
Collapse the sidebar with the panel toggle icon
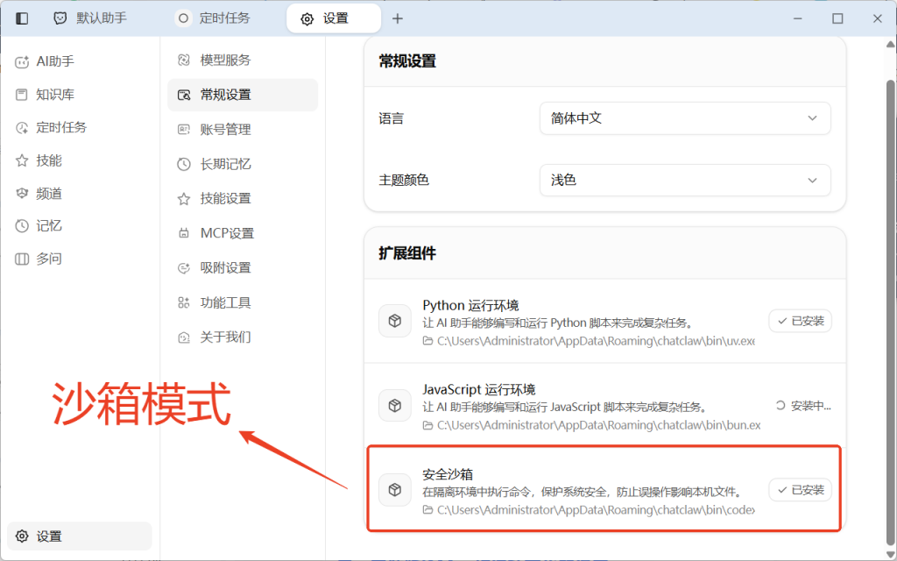[x=21, y=18]
